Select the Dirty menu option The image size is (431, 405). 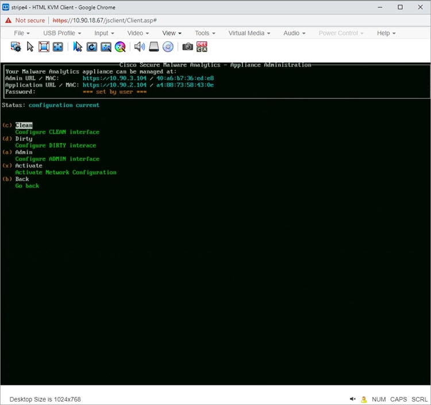24,139
